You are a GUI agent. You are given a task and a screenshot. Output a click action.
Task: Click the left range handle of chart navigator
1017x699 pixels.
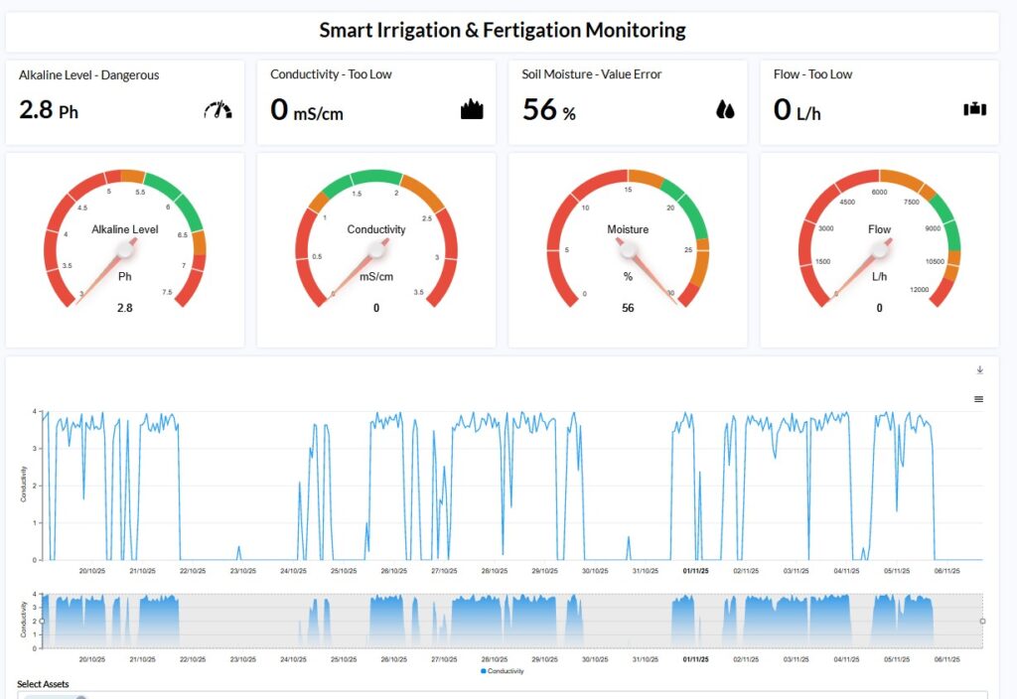point(42,621)
